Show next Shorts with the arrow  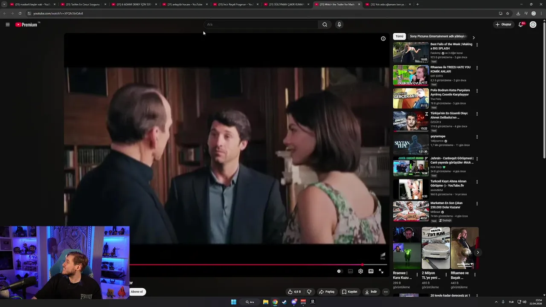477,252
